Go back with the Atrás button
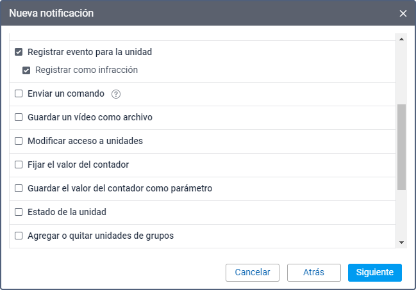416x290 pixels. (314, 272)
